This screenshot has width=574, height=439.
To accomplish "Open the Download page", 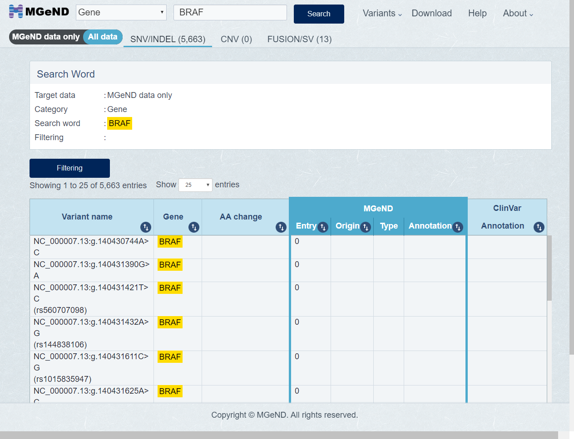I will click(x=431, y=14).
